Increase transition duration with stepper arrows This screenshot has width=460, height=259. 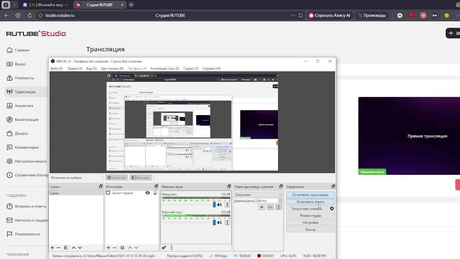coord(280,200)
